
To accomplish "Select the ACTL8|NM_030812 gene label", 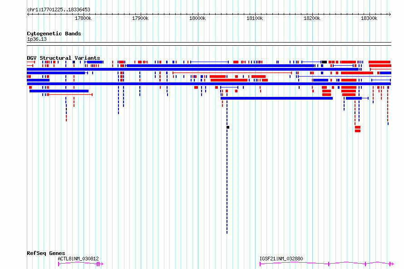I will tap(78, 259).
